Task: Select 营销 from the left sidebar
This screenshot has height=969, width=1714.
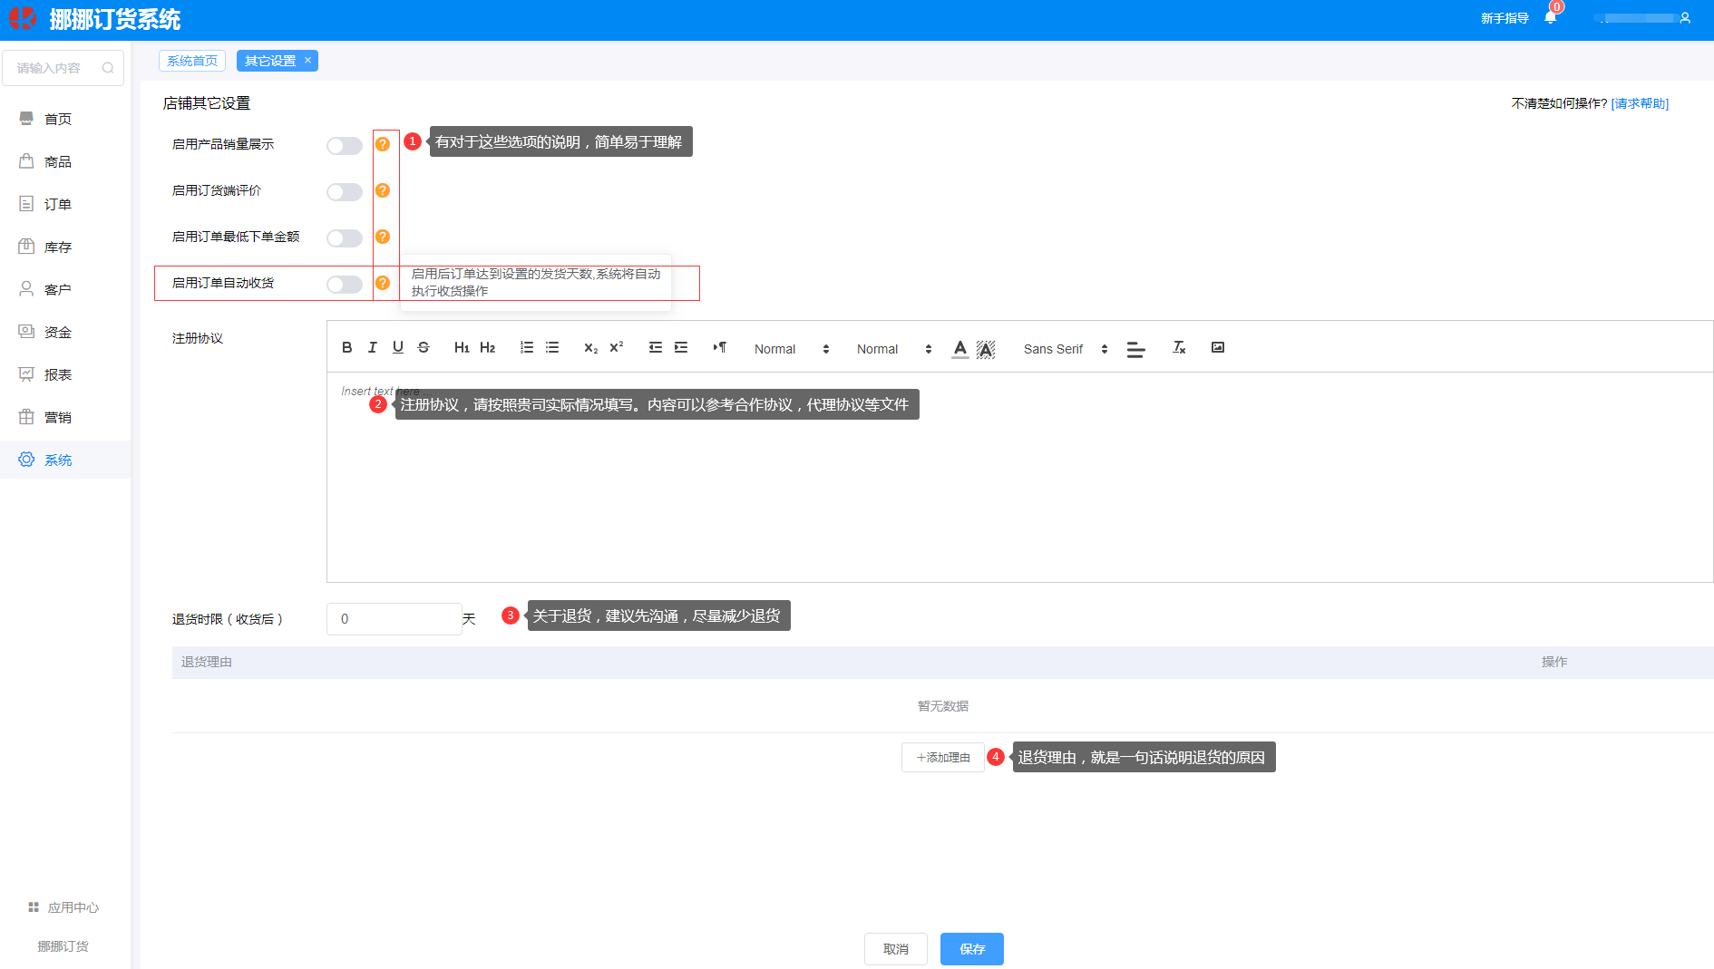Action: [56, 417]
